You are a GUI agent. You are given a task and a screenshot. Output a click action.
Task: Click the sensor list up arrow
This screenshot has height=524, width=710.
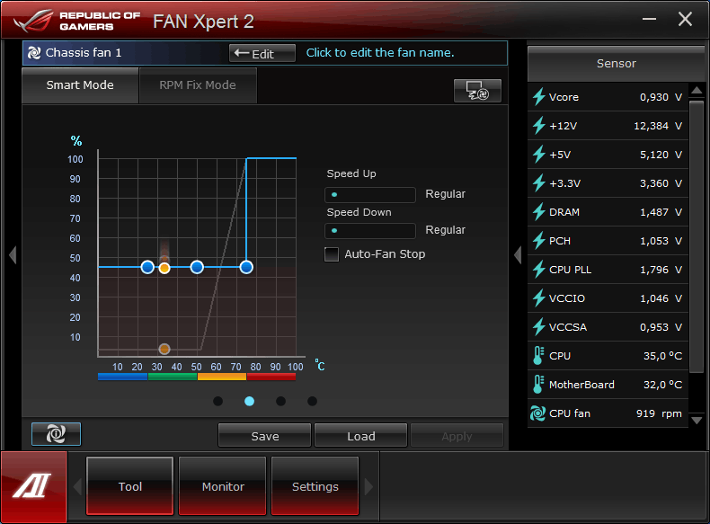pyautogui.click(x=697, y=90)
